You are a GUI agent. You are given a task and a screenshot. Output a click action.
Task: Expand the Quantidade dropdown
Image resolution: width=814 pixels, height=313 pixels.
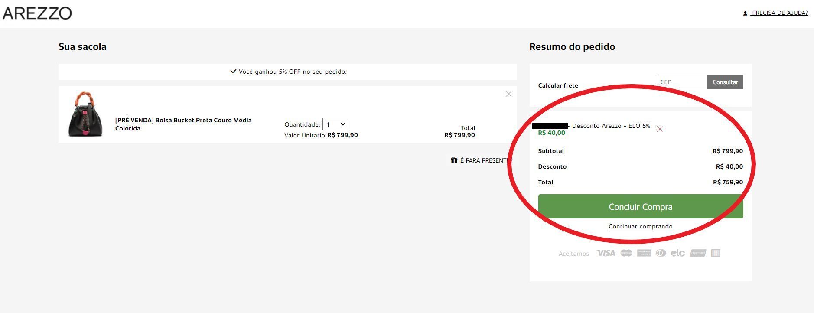[x=335, y=124]
